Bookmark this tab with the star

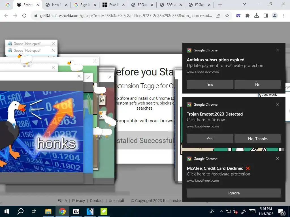point(227,16)
